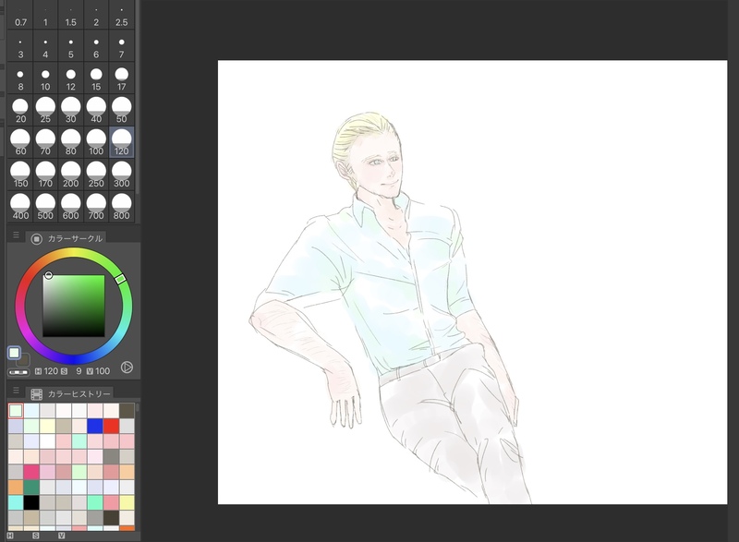Select brush size 200
The image size is (739, 542).
tap(71, 175)
